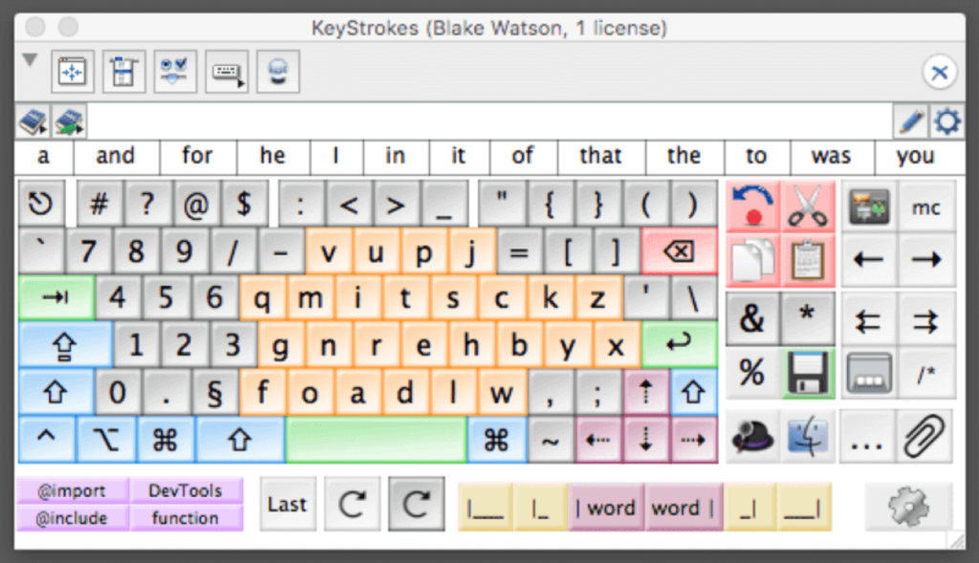The height and width of the screenshot is (563, 979).
Task: Click the backspace delete key
Action: point(680,251)
